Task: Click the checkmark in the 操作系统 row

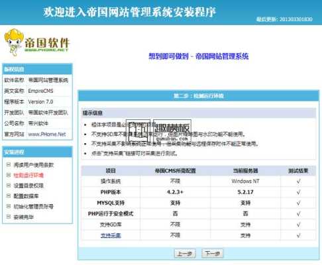Action: 298,182
